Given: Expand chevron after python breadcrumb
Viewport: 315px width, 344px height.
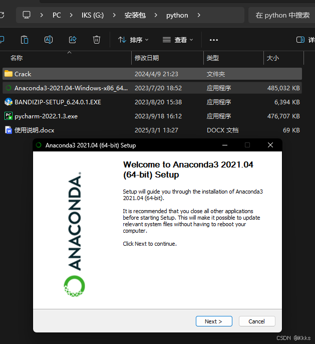Looking at the screenshot, I should pyautogui.click(x=199, y=15).
